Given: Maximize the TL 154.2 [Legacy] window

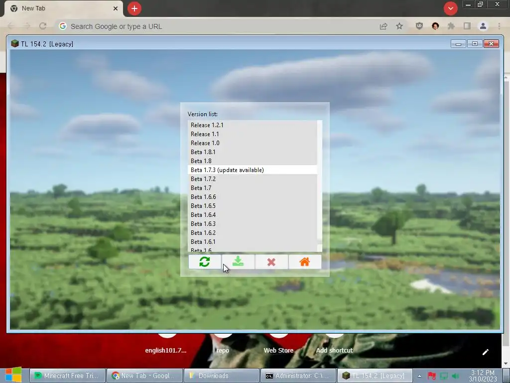Looking at the screenshot, I should tap(475, 44).
